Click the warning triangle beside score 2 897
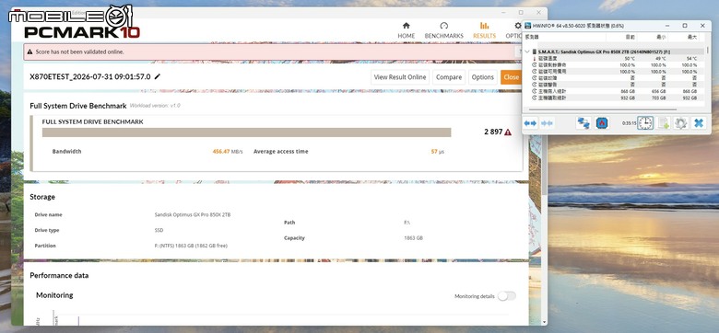The image size is (719, 333). click(508, 132)
